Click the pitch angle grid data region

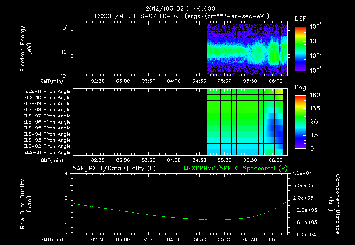(x=245, y=122)
